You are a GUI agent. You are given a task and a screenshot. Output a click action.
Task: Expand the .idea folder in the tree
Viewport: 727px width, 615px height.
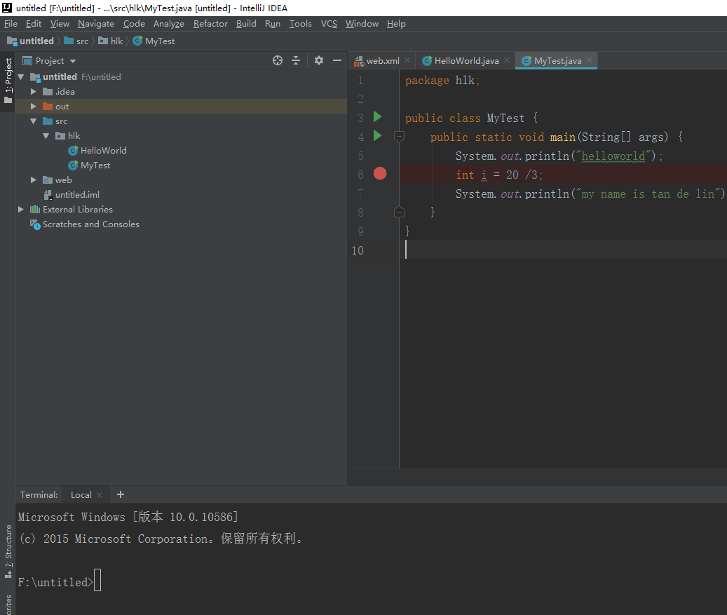click(32, 91)
